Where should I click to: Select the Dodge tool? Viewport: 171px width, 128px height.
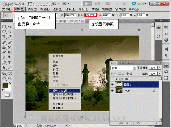point(10,57)
